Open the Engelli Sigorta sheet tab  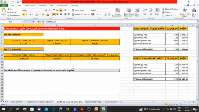(x=111, y=102)
